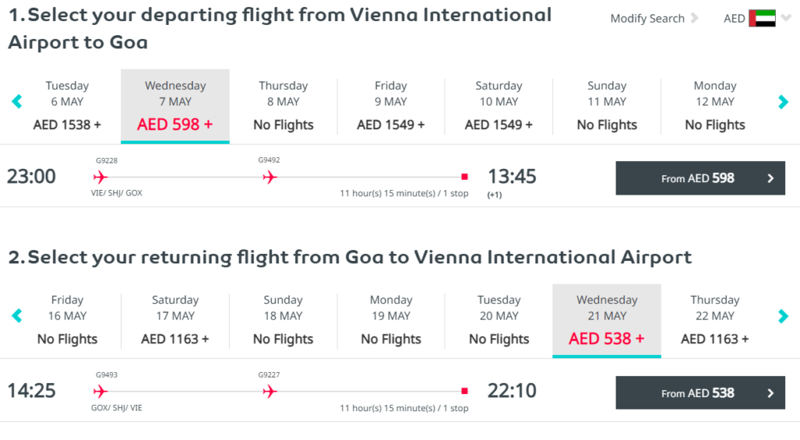
Task: Click previous dates arrow for departing flights
Action: (x=17, y=102)
